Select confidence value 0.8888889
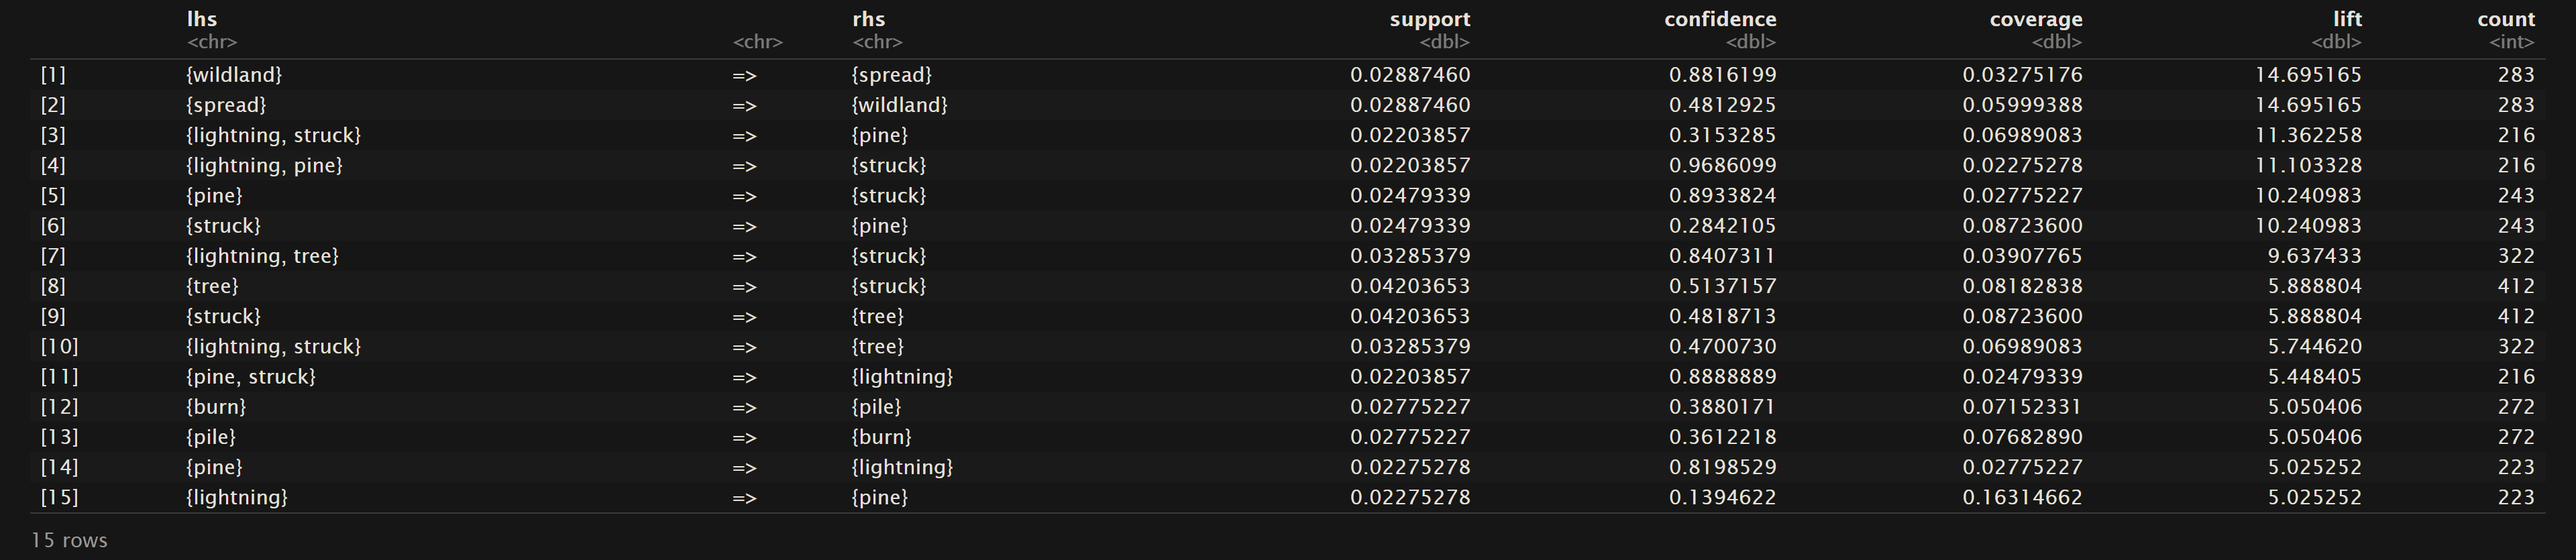The width and height of the screenshot is (2576, 560). [1722, 377]
